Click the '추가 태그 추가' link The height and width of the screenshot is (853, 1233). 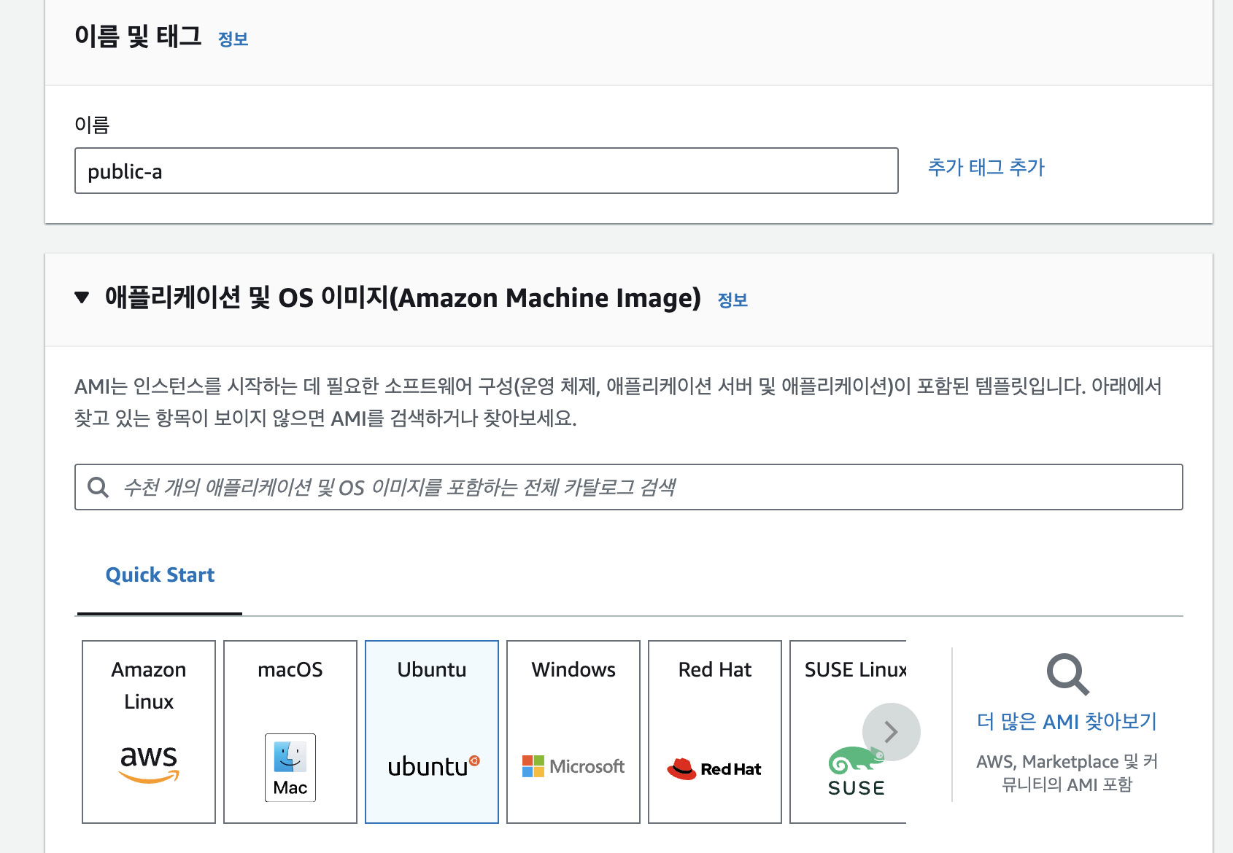click(x=986, y=168)
